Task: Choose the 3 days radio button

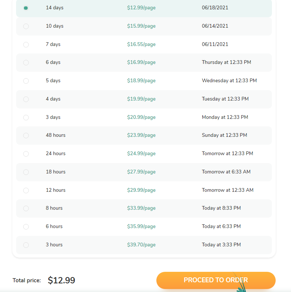Action: pyautogui.click(x=26, y=117)
